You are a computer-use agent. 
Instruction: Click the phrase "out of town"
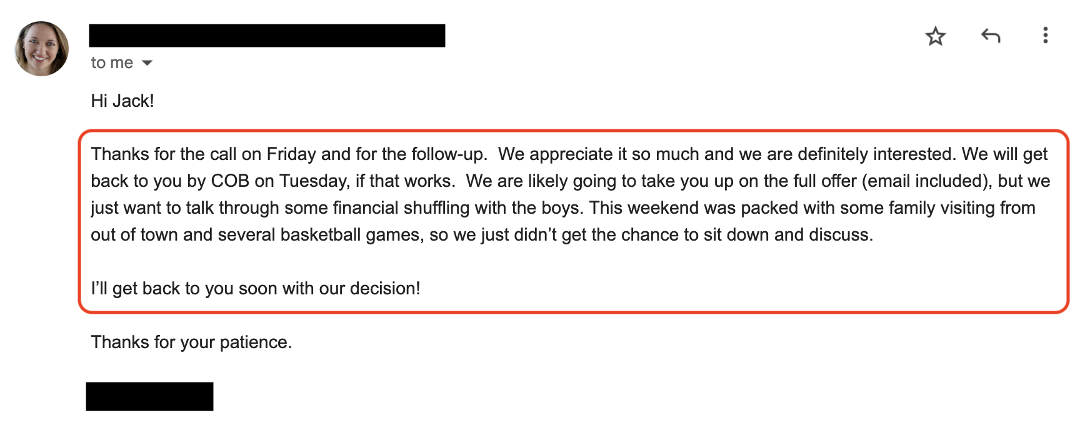tap(134, 235)
